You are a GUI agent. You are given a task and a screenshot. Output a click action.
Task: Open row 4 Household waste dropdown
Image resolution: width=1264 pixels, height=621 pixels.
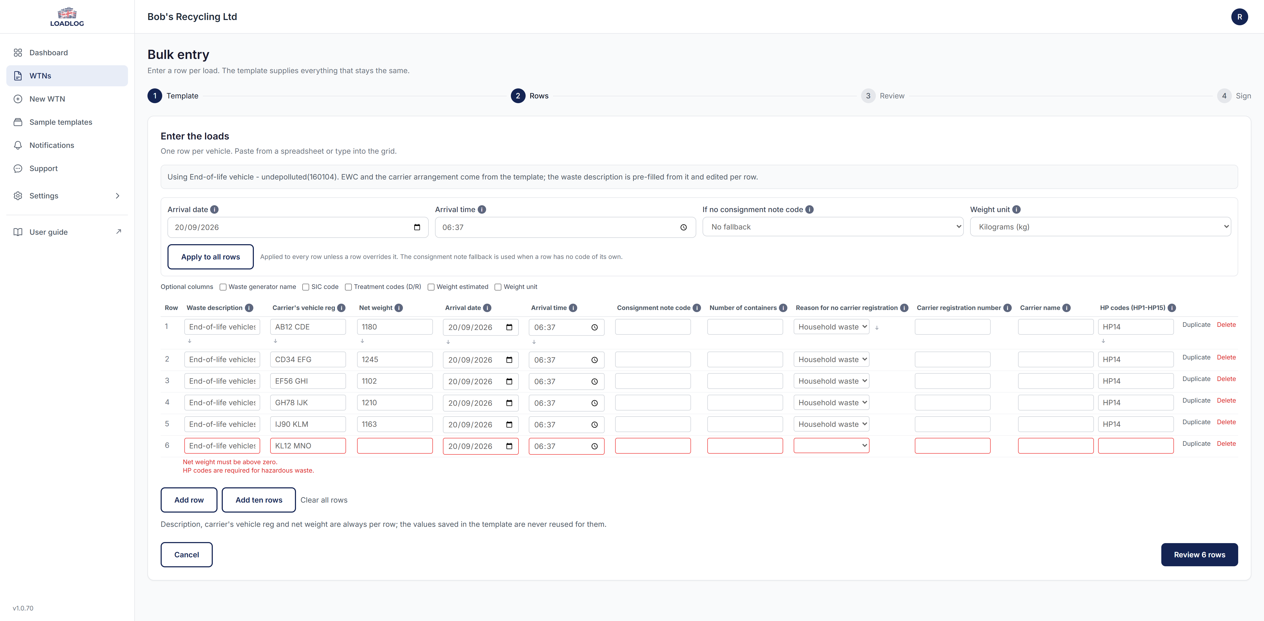tap(831, 402)
